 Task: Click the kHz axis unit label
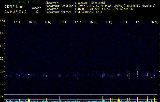2,21
